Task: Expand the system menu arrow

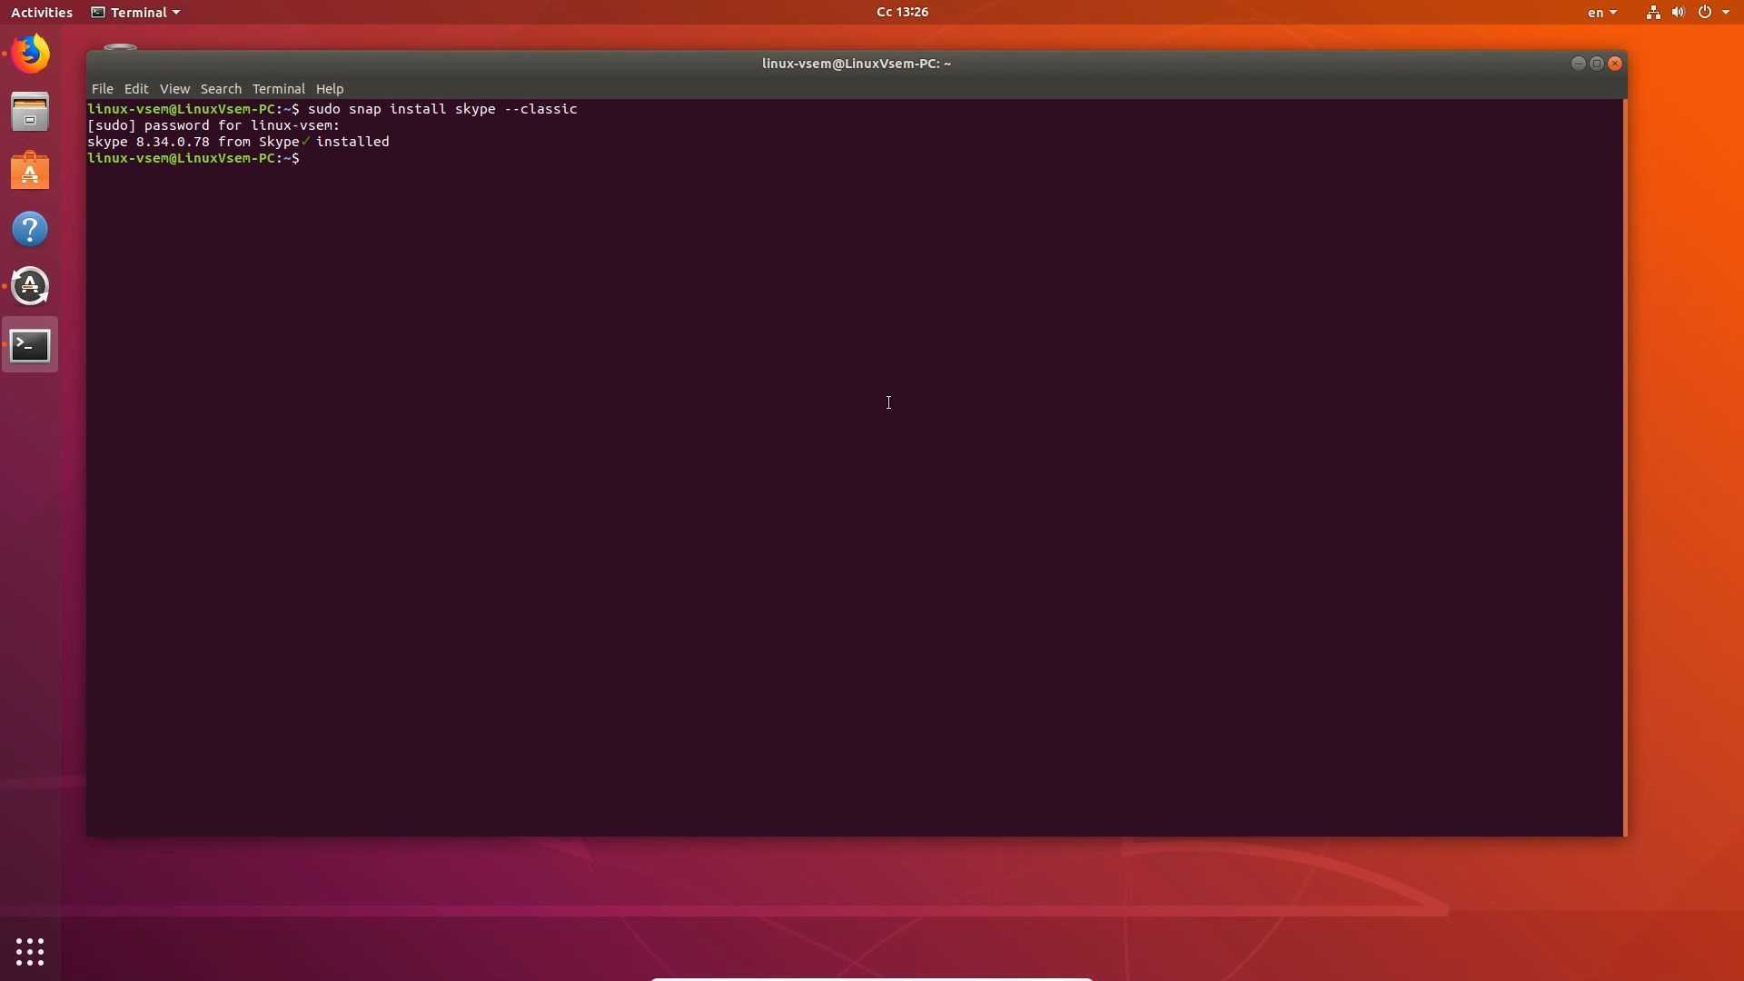Action: [x=1726, y=13]
